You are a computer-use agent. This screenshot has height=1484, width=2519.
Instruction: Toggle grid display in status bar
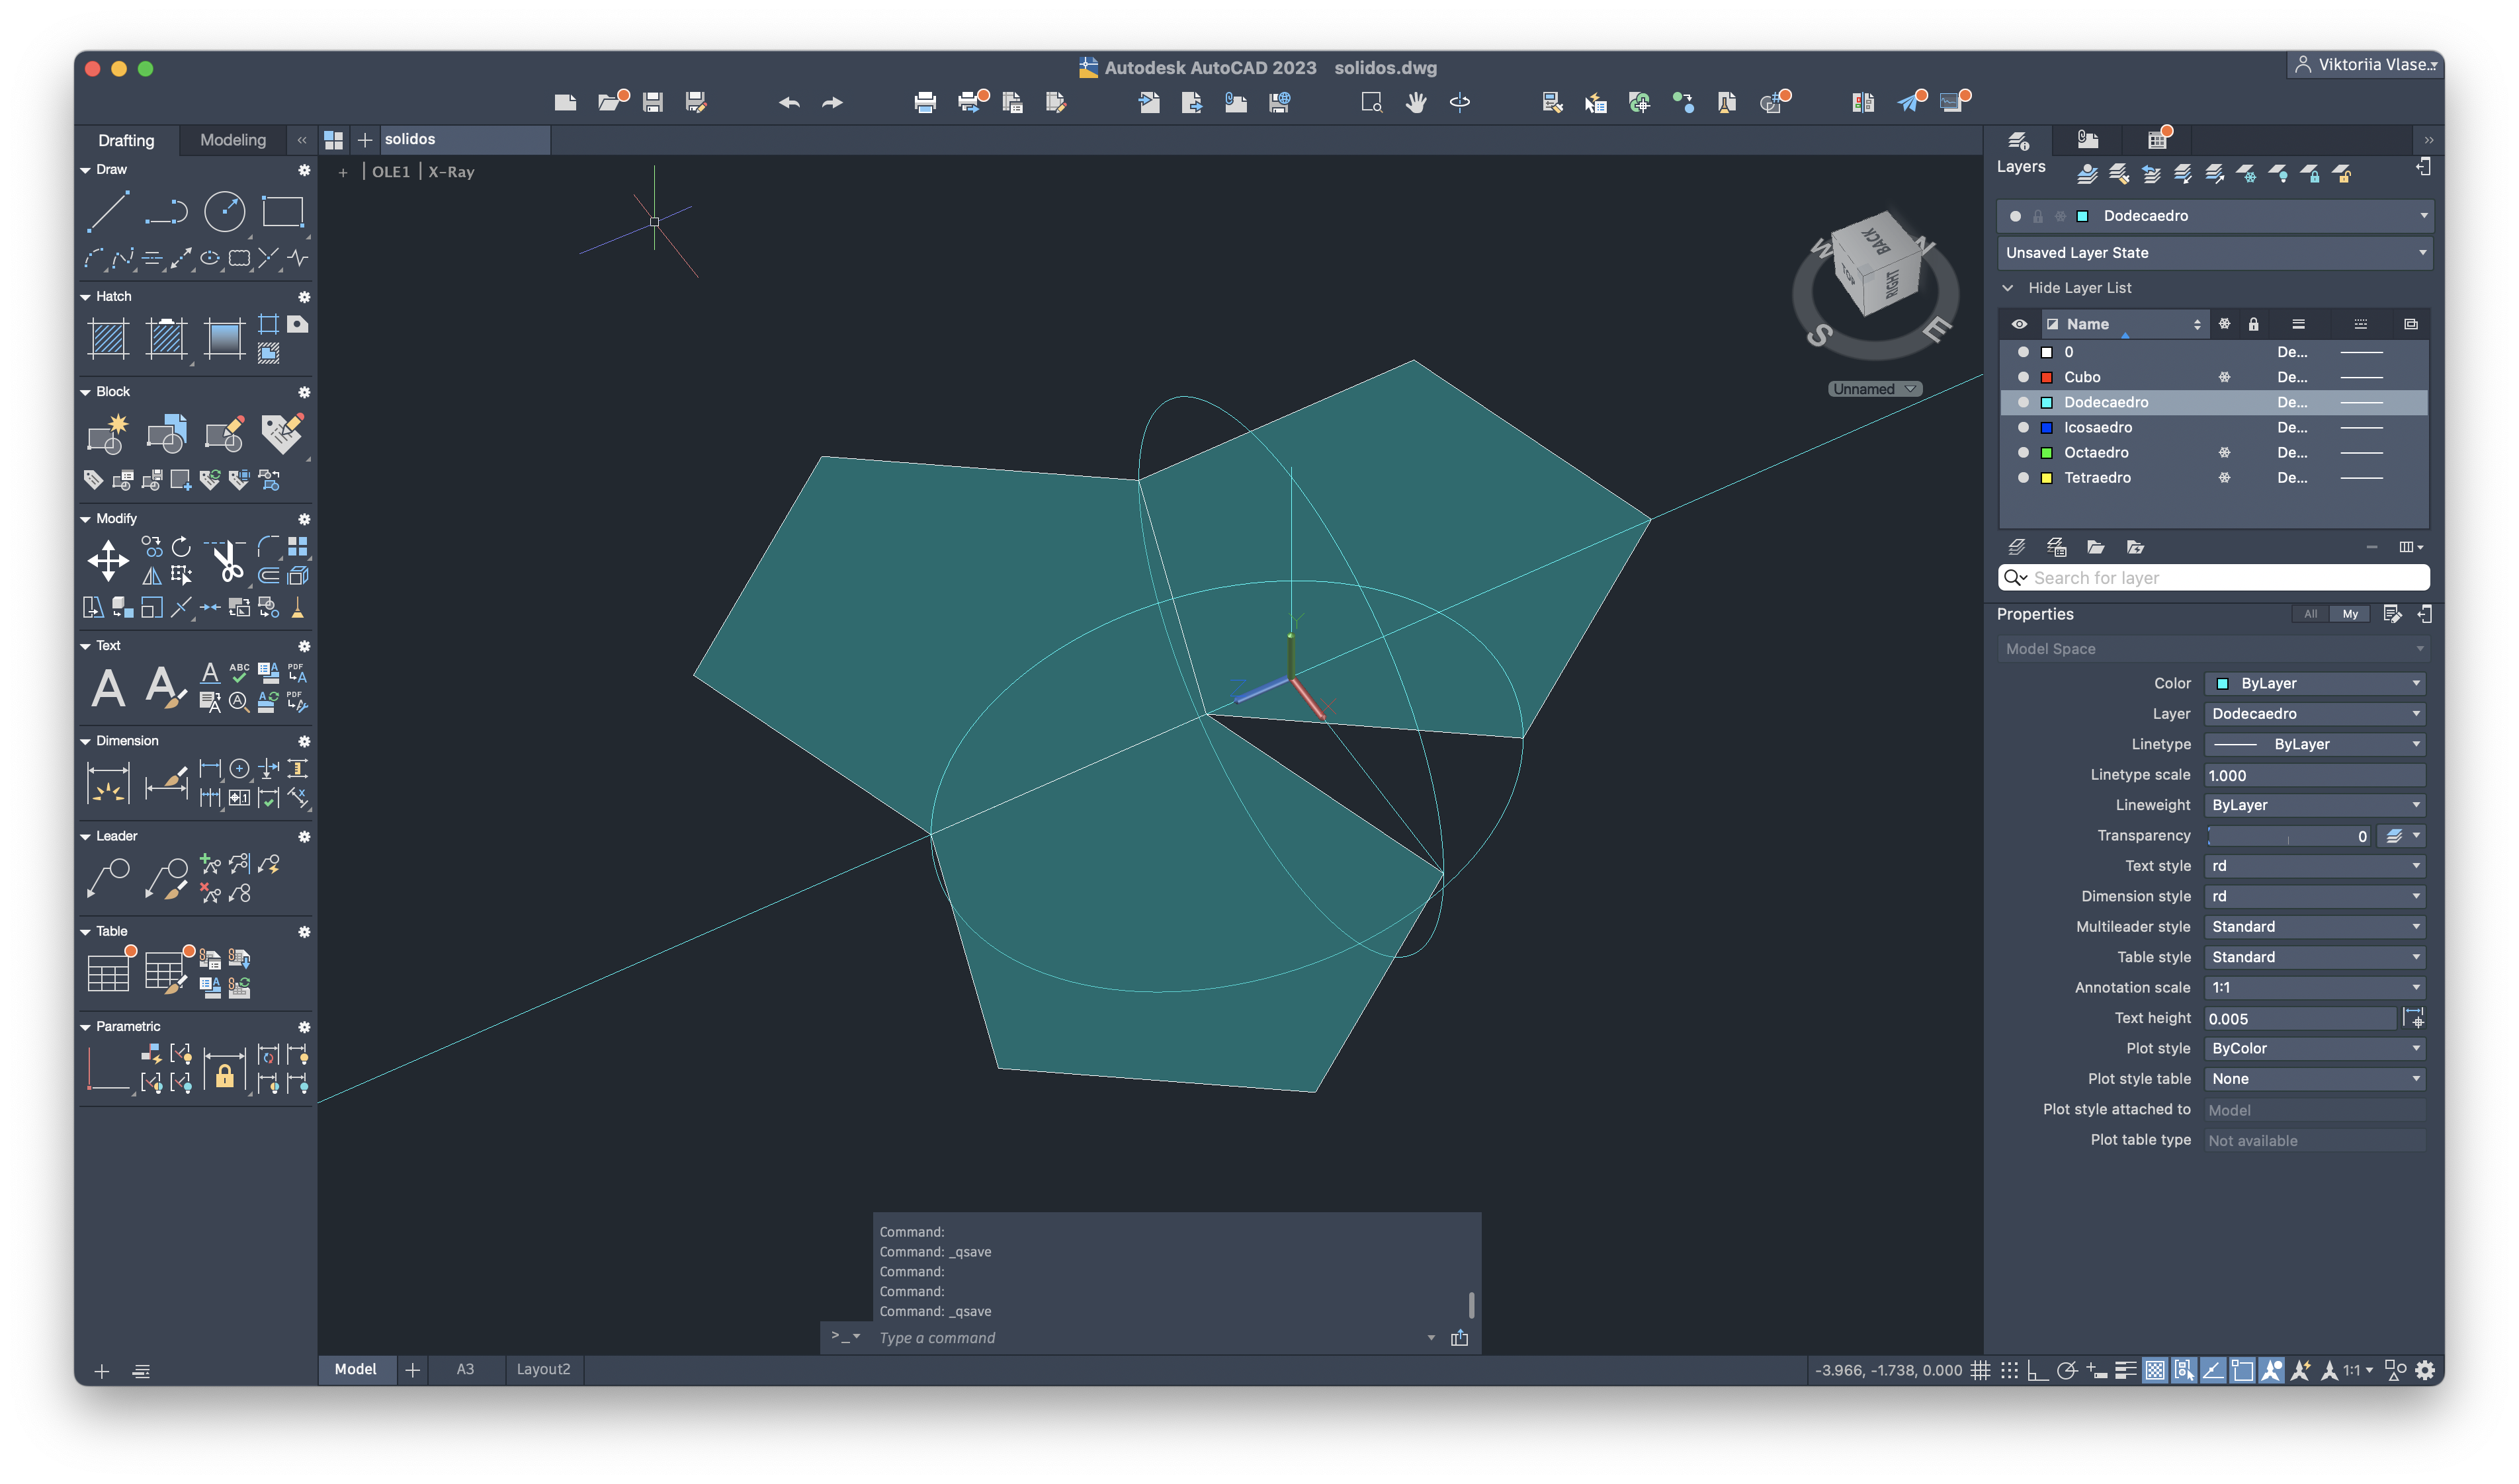1980,1370
